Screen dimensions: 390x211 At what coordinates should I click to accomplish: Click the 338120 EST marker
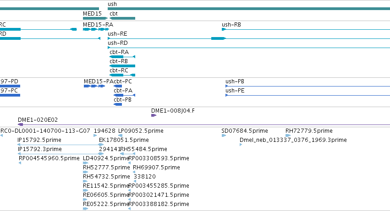click(x=135, y=181)
